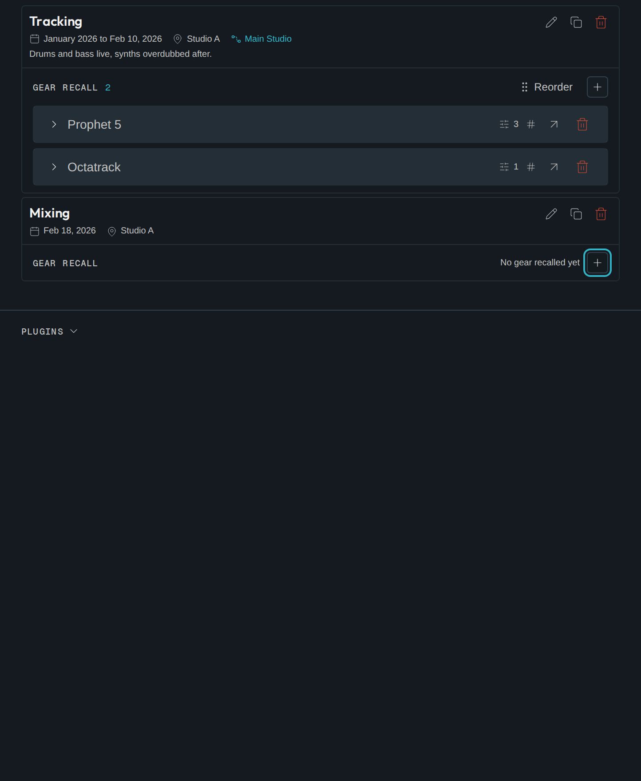Duplicate the Tracking session
Screen dimensions: 641x781
click(576, 22)
